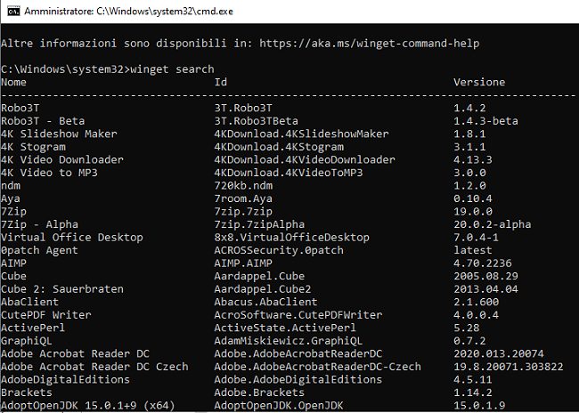
Task: Click the cmd.exe icon in title bar
Action: (x=11, y=11)
